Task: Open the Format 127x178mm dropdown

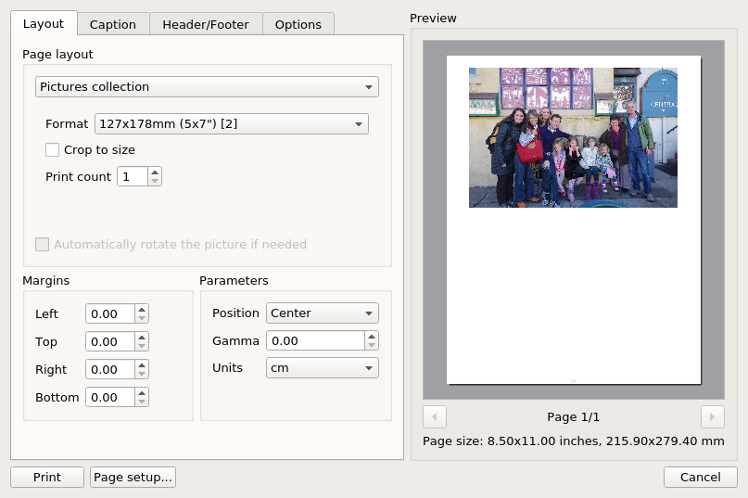Action: (x=232, y=123)
